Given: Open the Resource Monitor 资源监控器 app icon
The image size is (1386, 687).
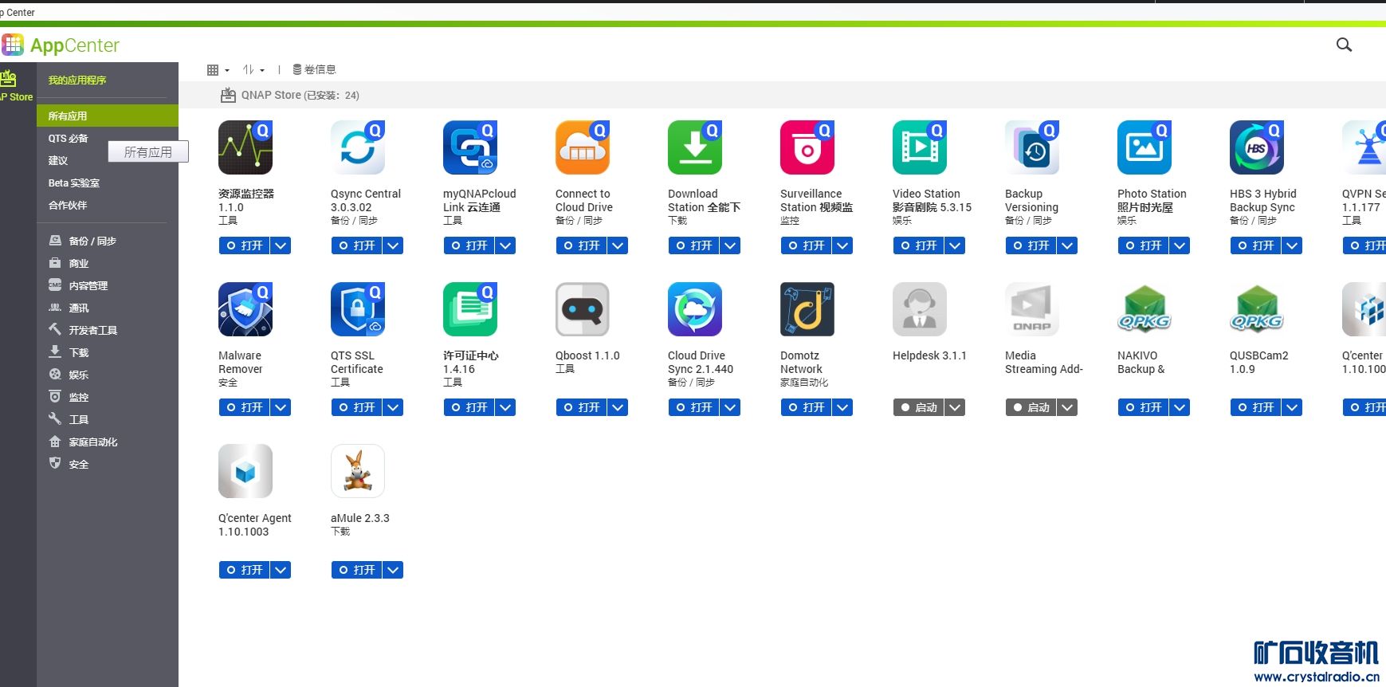Looking at the screenshot, I should [245, 147].
